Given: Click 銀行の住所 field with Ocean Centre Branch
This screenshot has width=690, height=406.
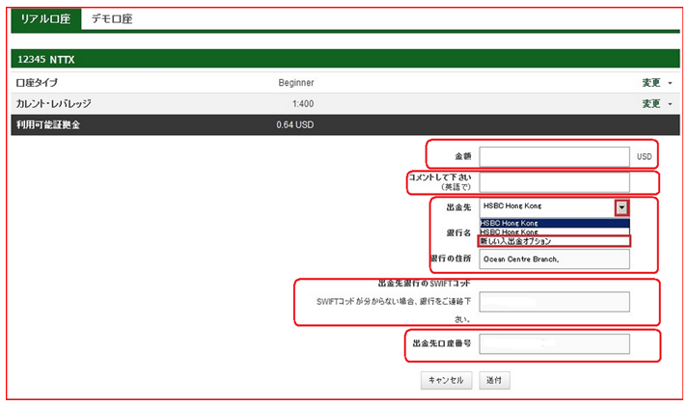Looking at the screenshot, I should pyautogui.click(x=554, y=259).
